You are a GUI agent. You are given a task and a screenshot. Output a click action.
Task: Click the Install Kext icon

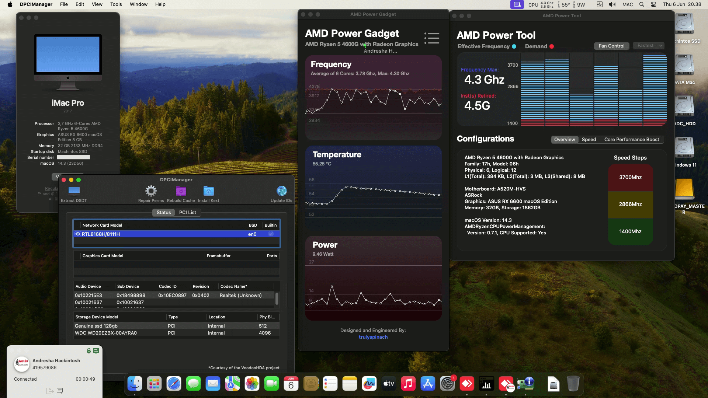tap(208, 191)
